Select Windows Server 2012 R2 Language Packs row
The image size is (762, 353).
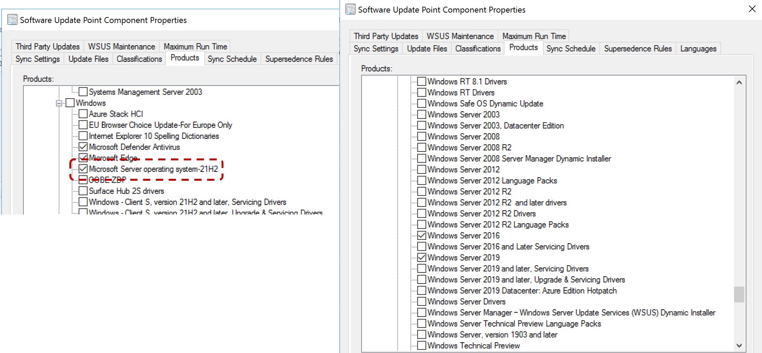498,224
